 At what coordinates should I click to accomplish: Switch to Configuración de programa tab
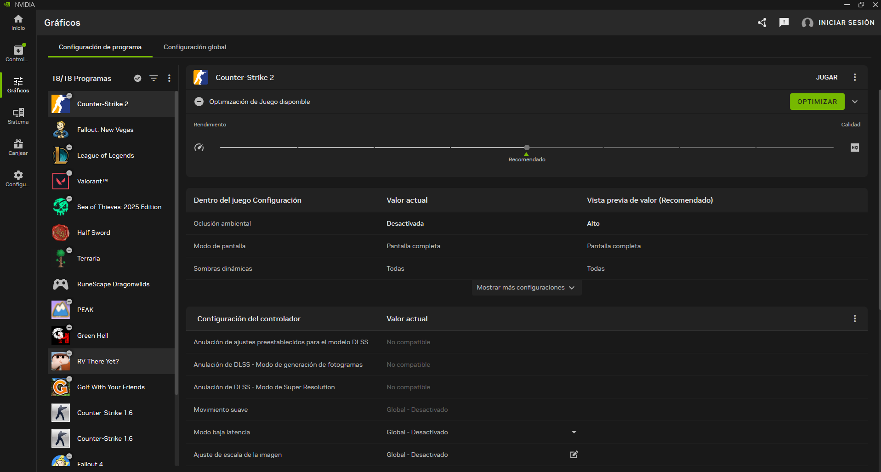100,47
